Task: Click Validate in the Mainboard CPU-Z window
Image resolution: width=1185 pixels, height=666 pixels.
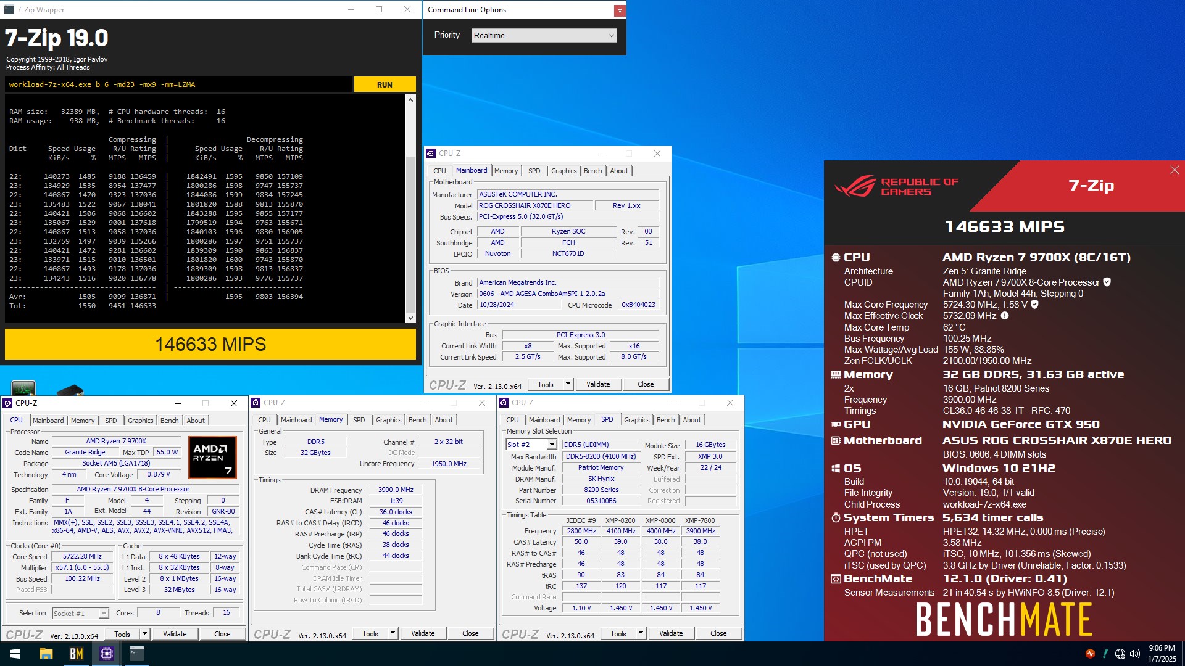Action: click(x=598, y=384)
